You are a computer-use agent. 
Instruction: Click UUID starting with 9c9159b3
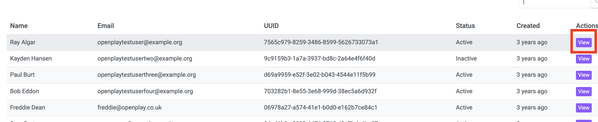[x=320, y=58]
